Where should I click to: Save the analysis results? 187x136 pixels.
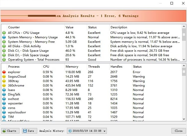tap(29, 131)
